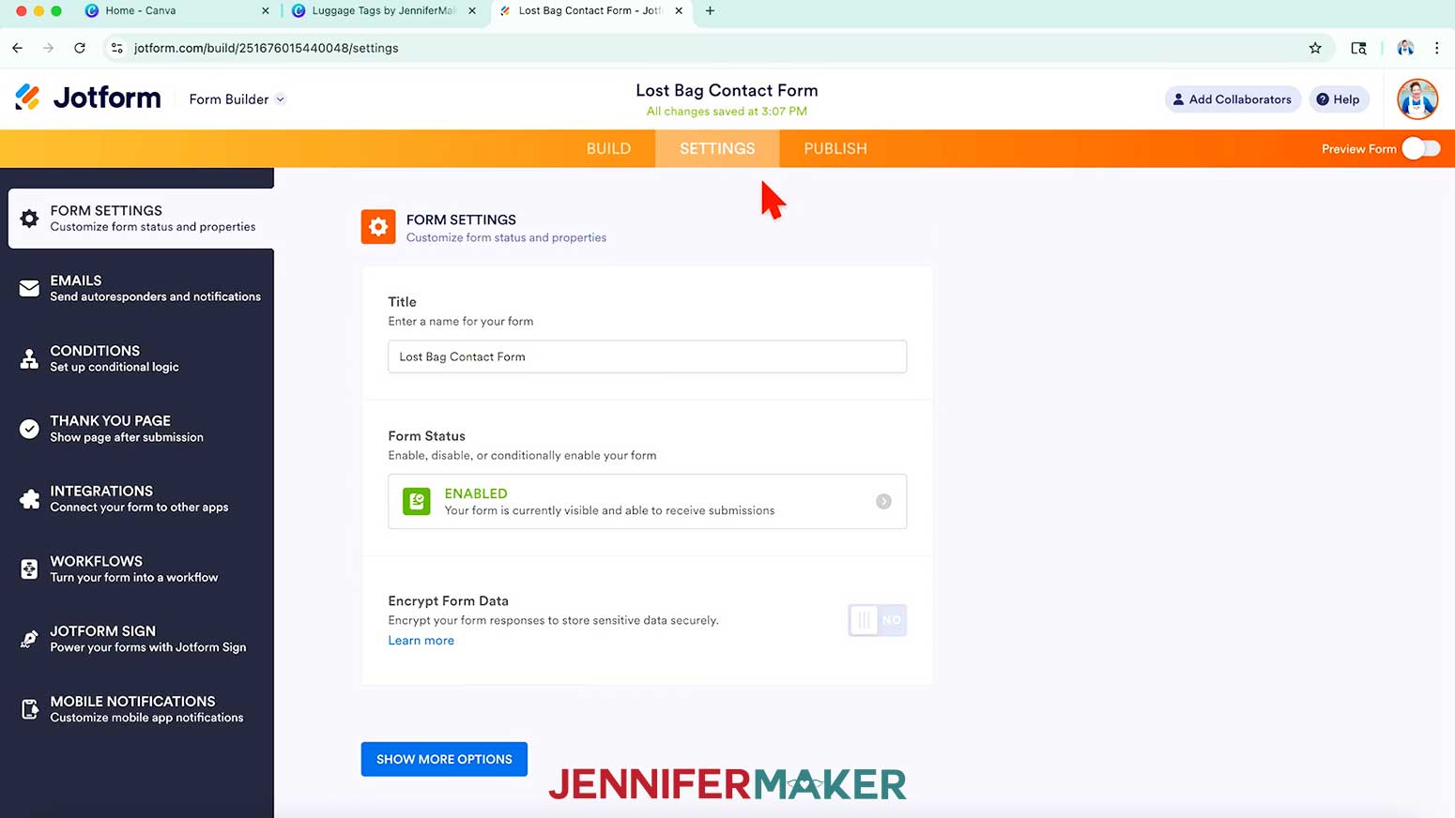Click the Workflows icon
Screen dimensions: 1455x818
[x=29, y=569]
